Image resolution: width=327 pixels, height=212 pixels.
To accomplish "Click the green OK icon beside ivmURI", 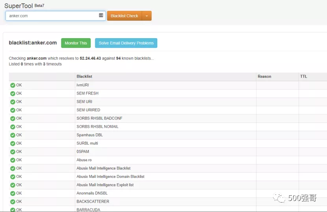I will 13,85.
